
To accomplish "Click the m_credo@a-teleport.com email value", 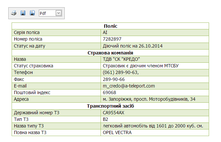I will [129, 86].
